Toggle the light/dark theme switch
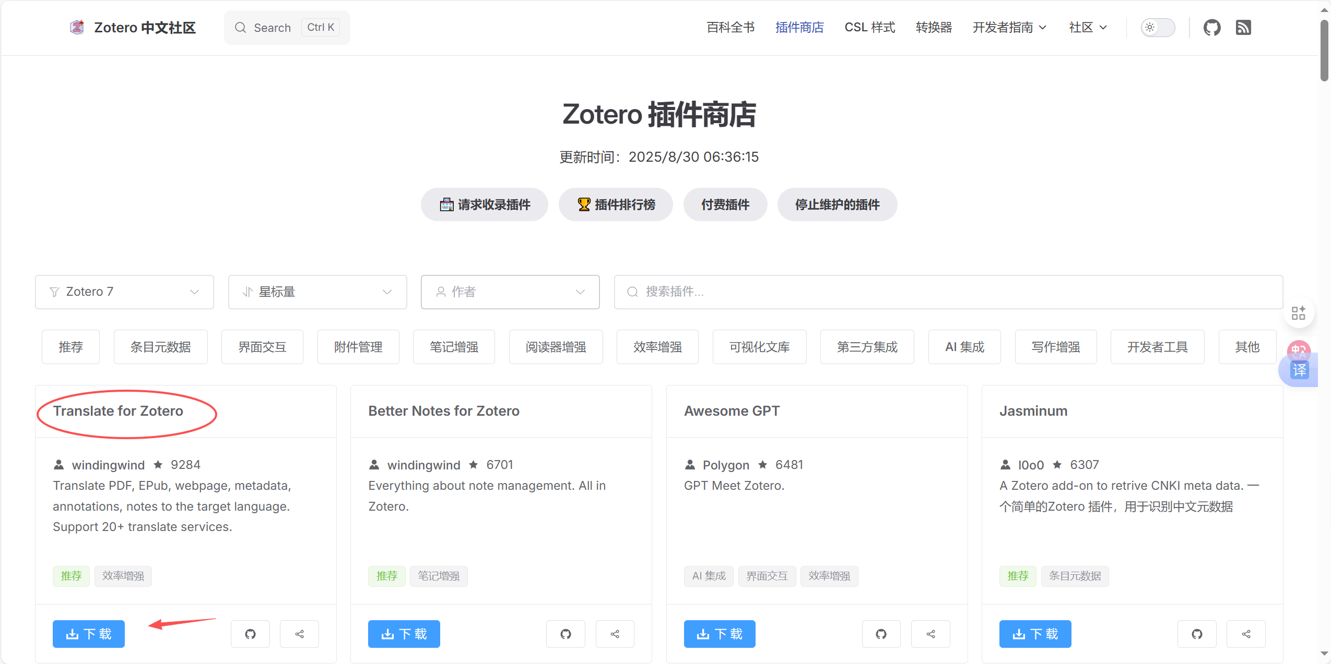The image size is (1331, 664). (1157, 27)
